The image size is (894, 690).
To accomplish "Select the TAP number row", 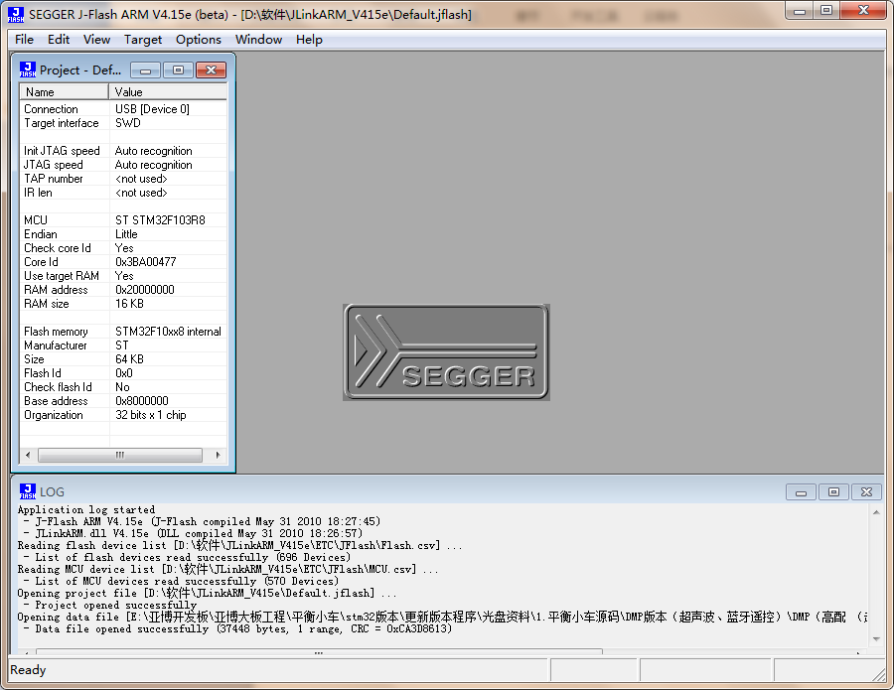I will click(x=123, y=179).
